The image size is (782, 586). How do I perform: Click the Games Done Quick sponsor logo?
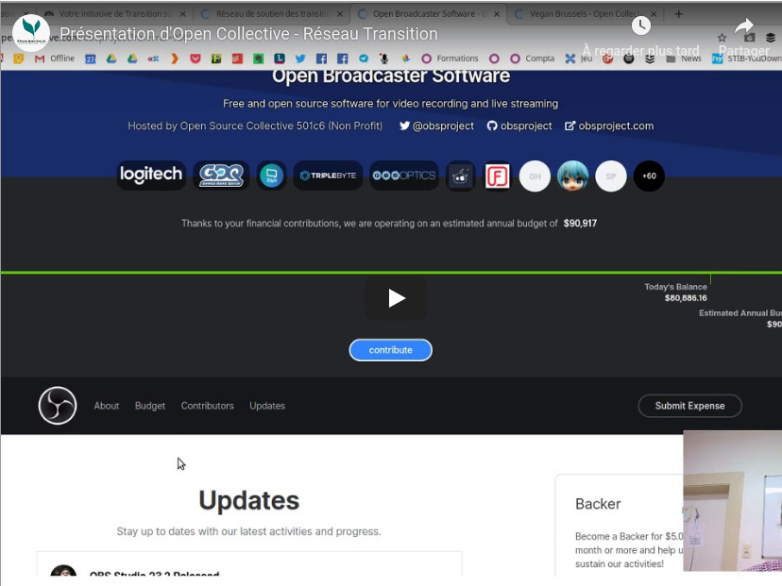click(221, 176)
